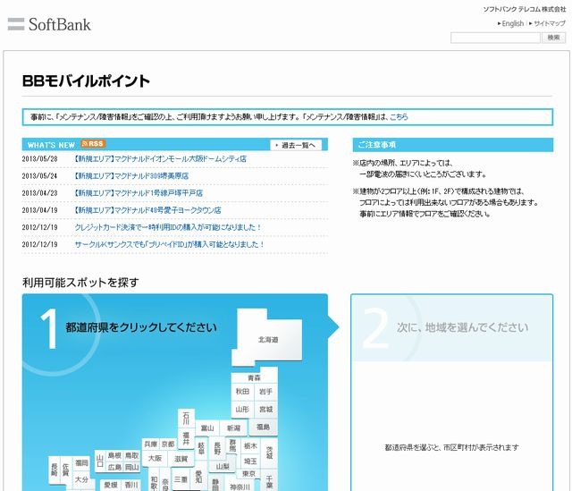Open the クレジットカード決済 news link

pos(168,227)
